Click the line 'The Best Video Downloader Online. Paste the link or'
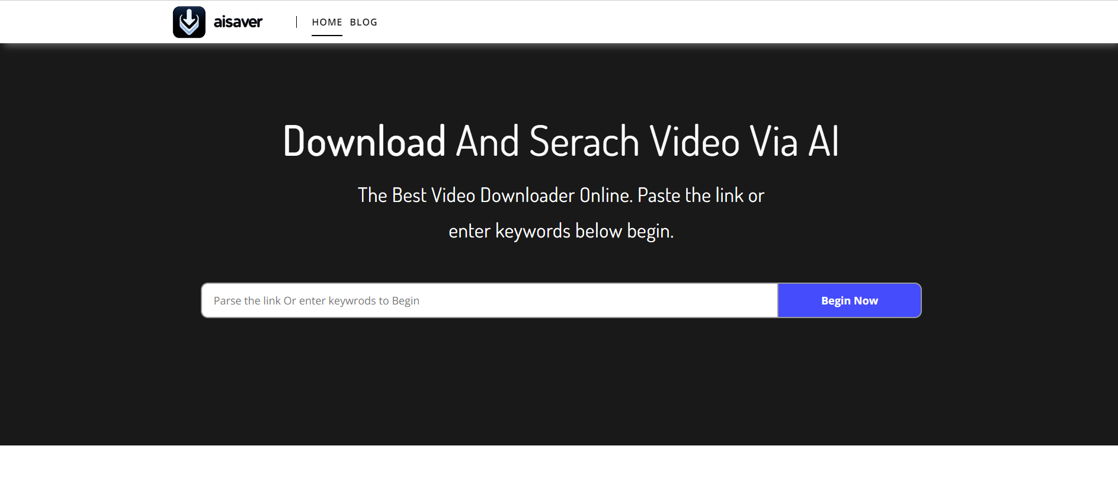 point(560,195)
